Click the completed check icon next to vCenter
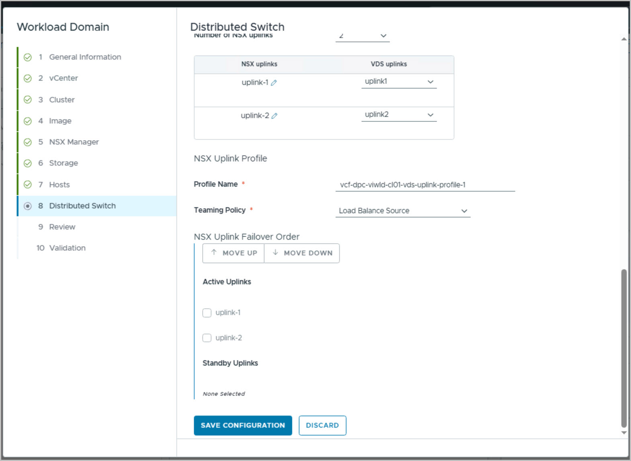This screenshot has height=461, width=631. [28, 78]
